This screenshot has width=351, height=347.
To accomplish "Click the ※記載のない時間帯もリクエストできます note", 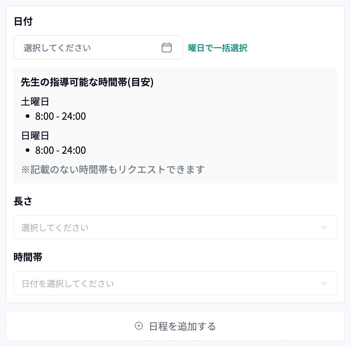I will tap(113, 170).
